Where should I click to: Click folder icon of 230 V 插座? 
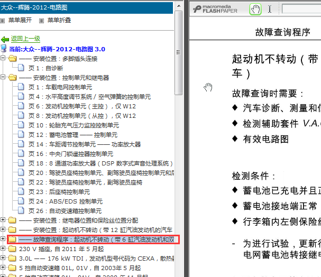point(13,249)
